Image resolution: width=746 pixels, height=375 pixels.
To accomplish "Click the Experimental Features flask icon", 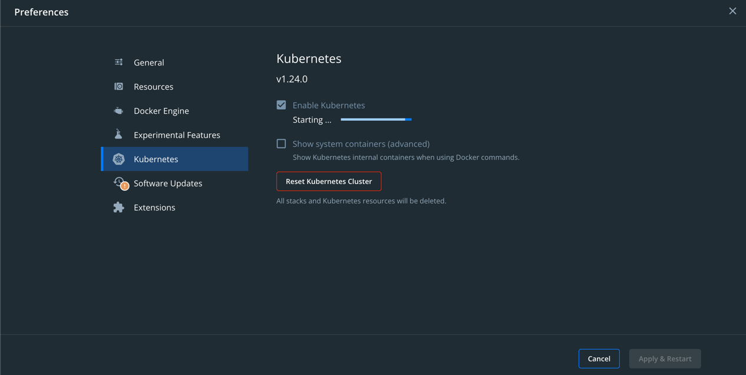I will [118, 134].
